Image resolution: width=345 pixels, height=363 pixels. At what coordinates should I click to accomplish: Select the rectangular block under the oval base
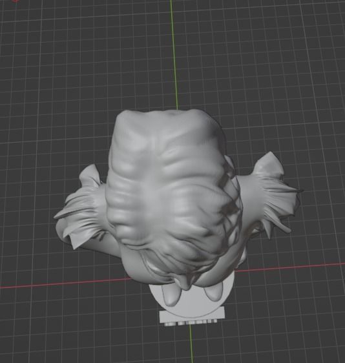(192, 316)
